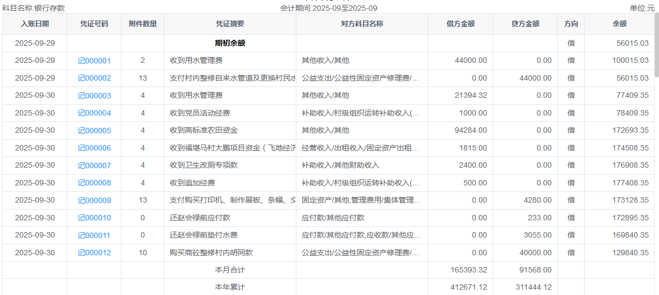Select voucher link 记000005
The width and height of the screenshot is (659, 295).
(x=94, y=131)
